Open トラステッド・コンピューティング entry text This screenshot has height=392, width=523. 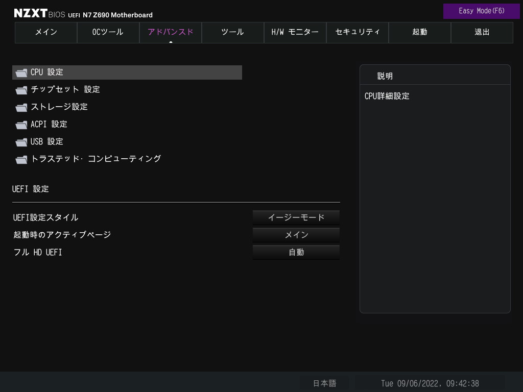96,159
